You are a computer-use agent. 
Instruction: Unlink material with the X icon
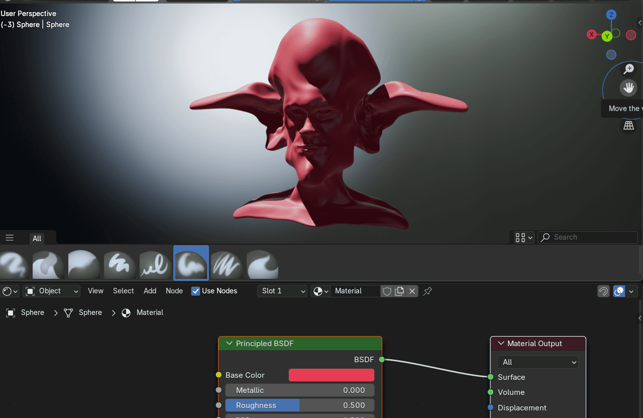pyautogui.click(x=412, y=291)
